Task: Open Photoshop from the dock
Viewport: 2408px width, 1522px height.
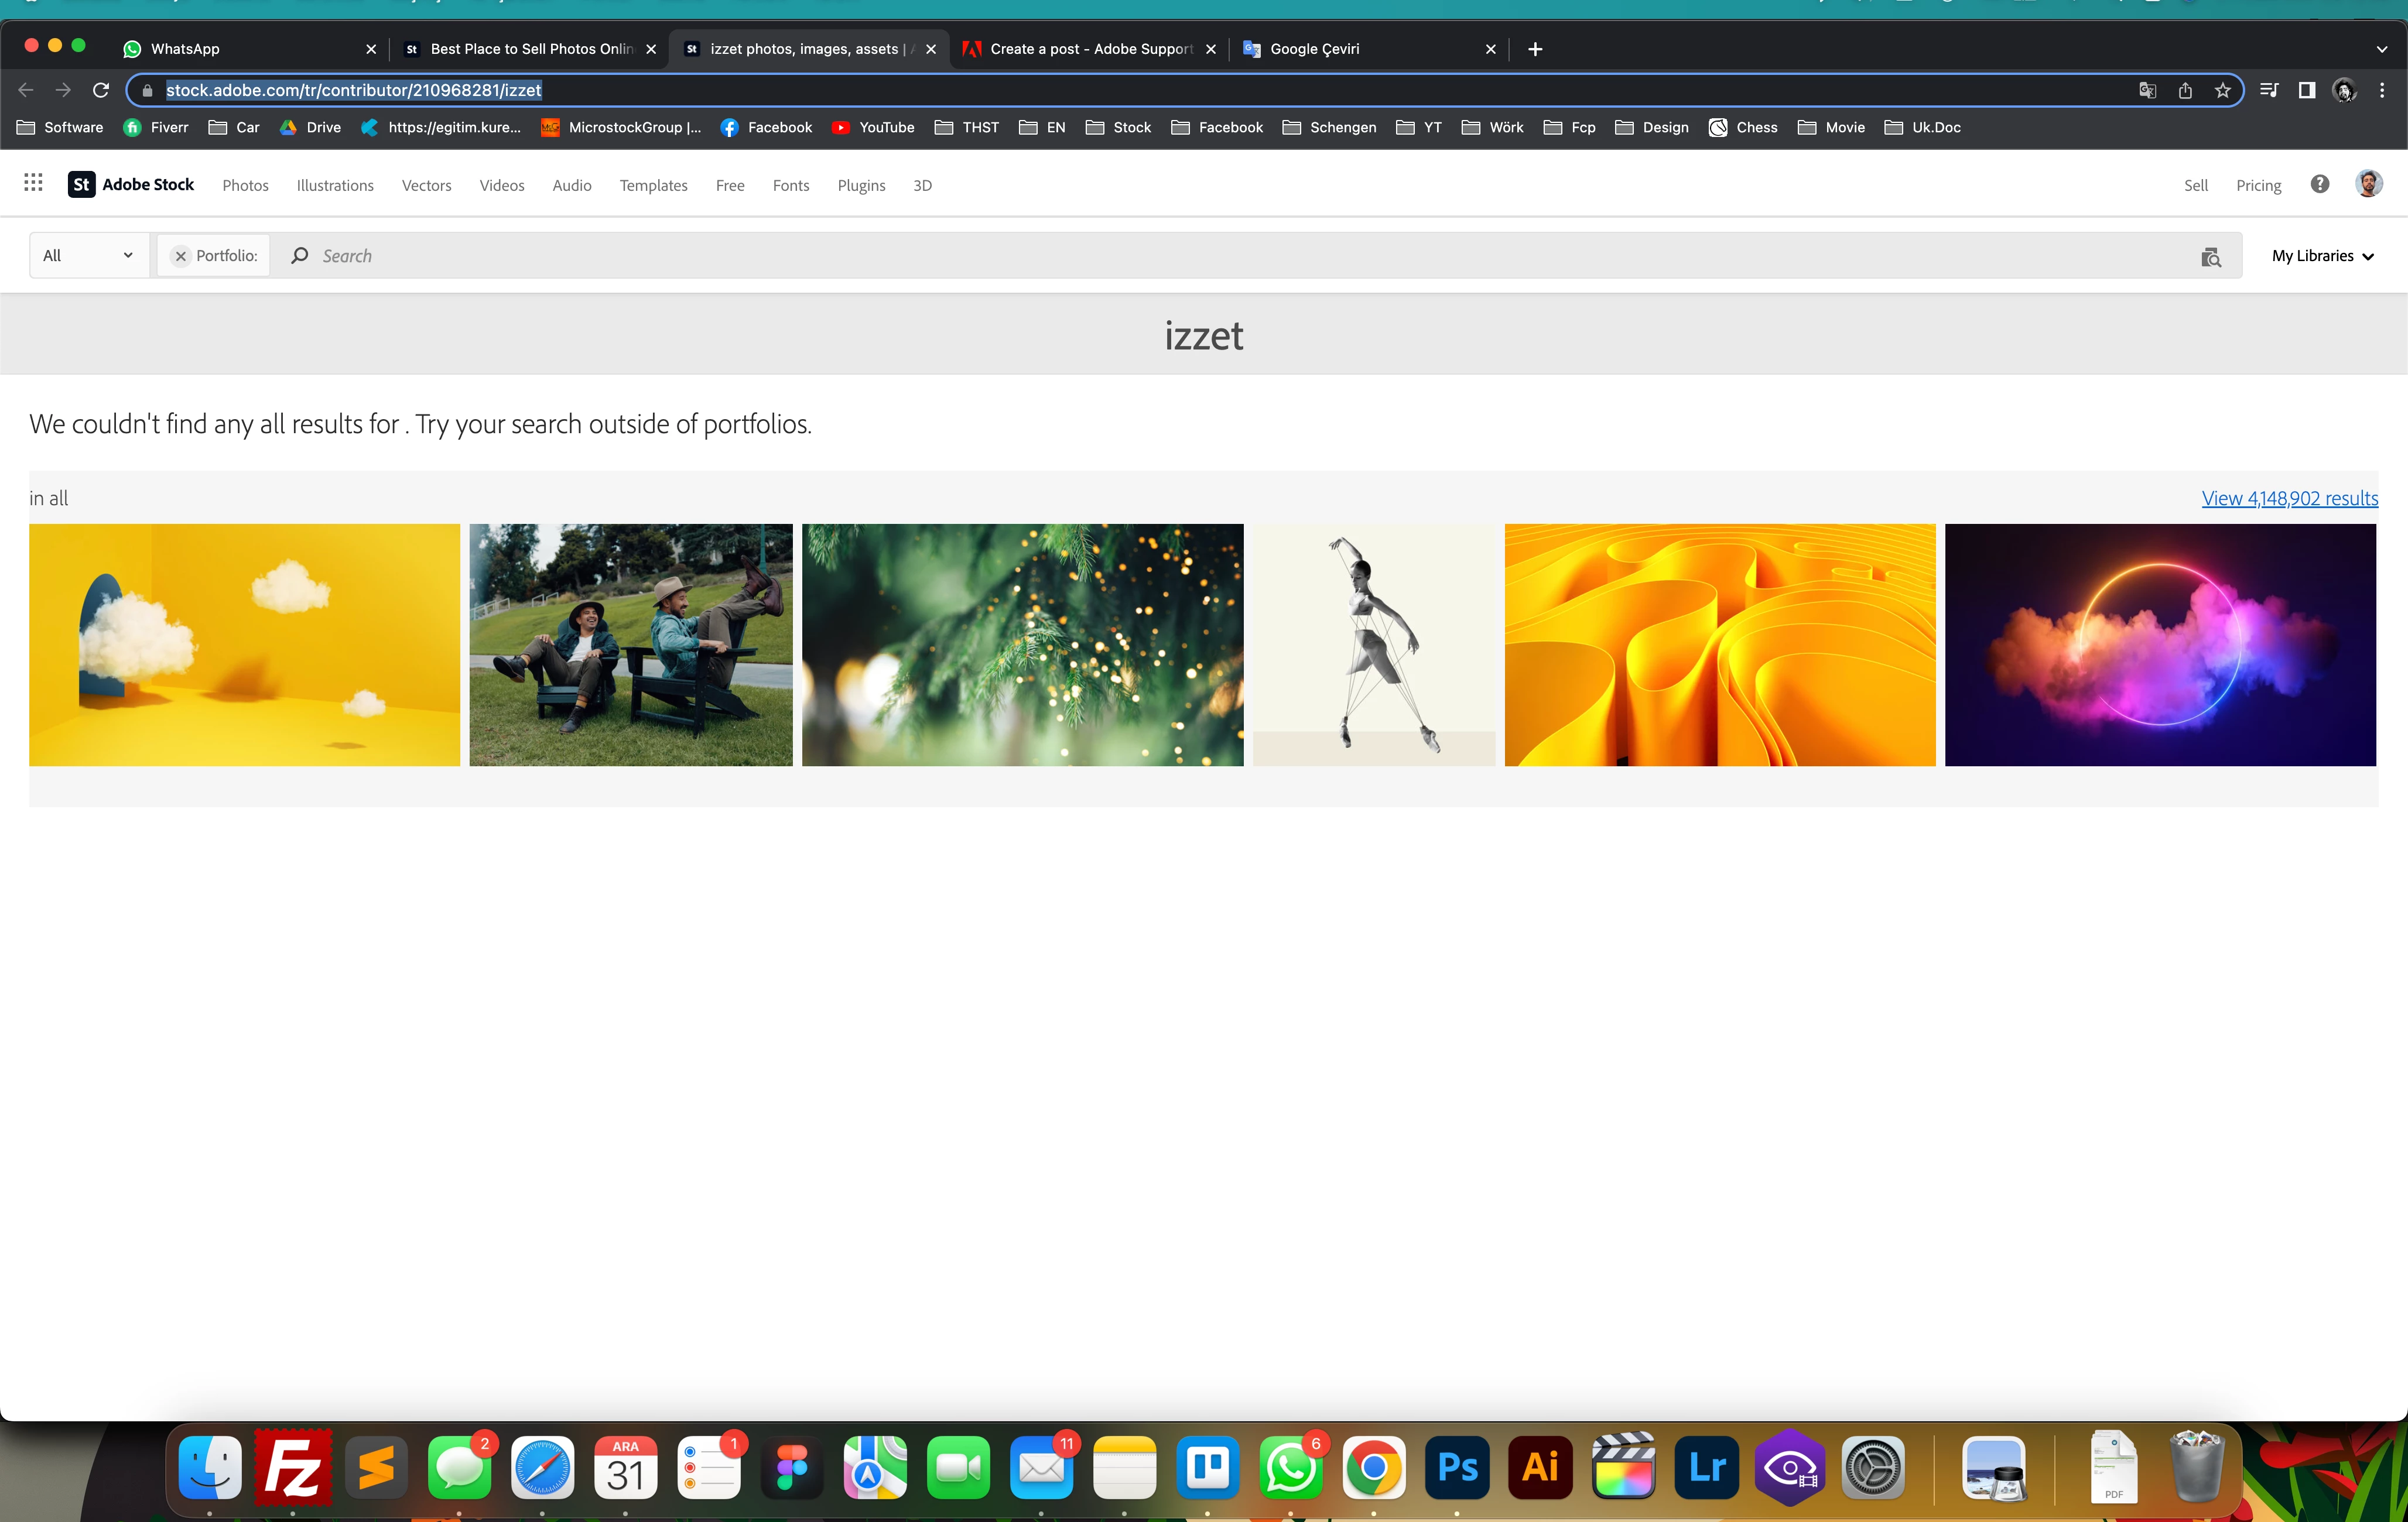Action: [x=1456, y=1467]
